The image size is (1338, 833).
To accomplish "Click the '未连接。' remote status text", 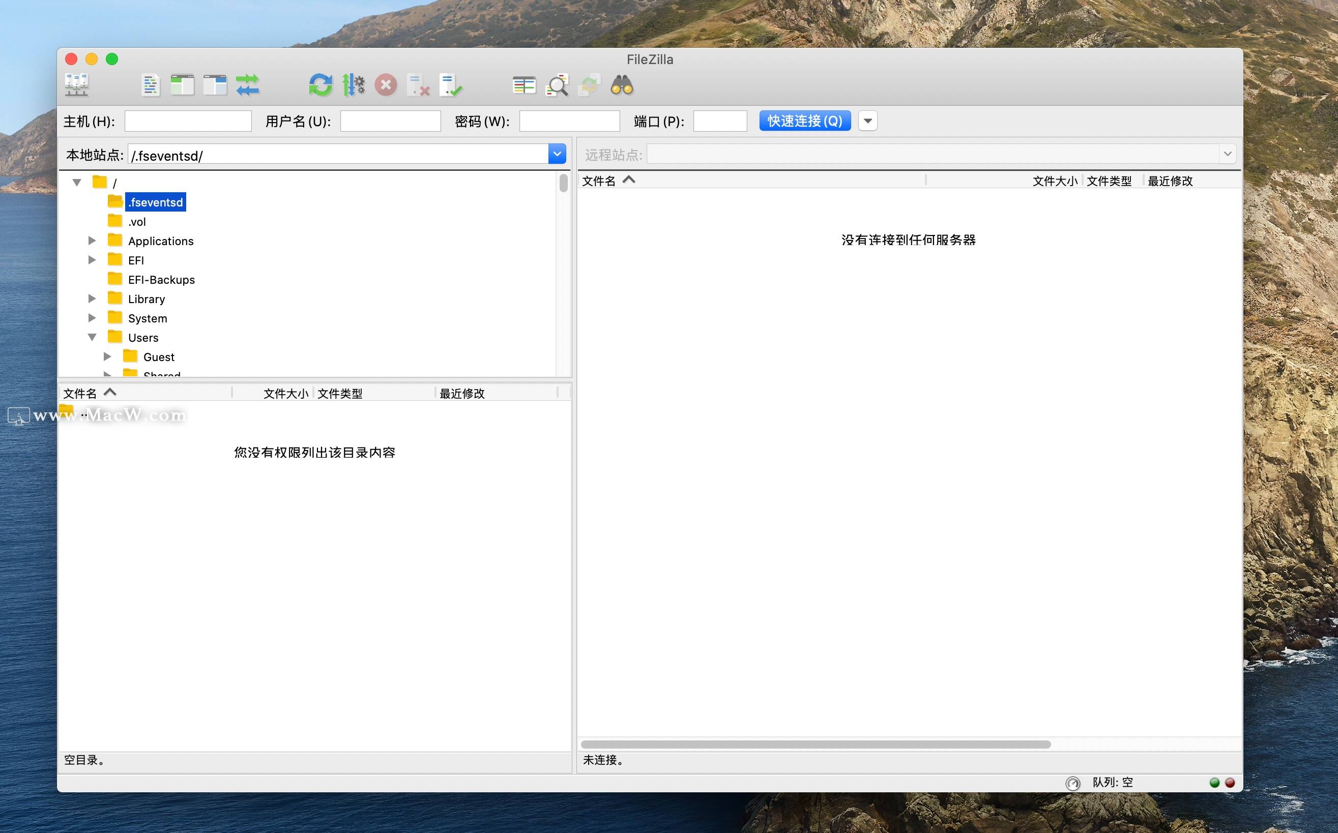I will [603, 760].
